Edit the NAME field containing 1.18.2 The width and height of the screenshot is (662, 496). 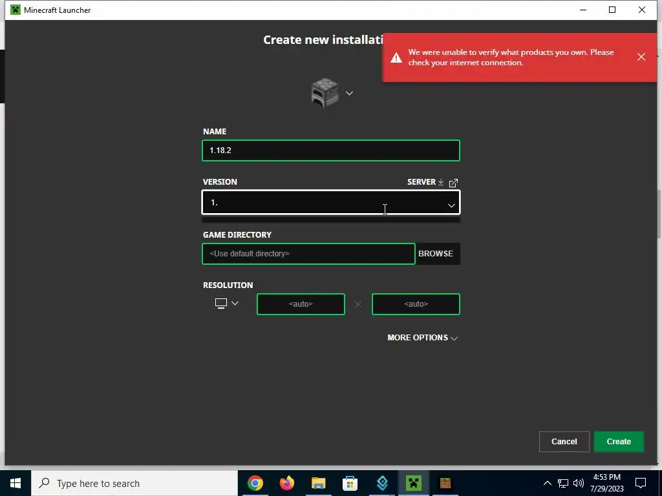click(x=331, y=150)
